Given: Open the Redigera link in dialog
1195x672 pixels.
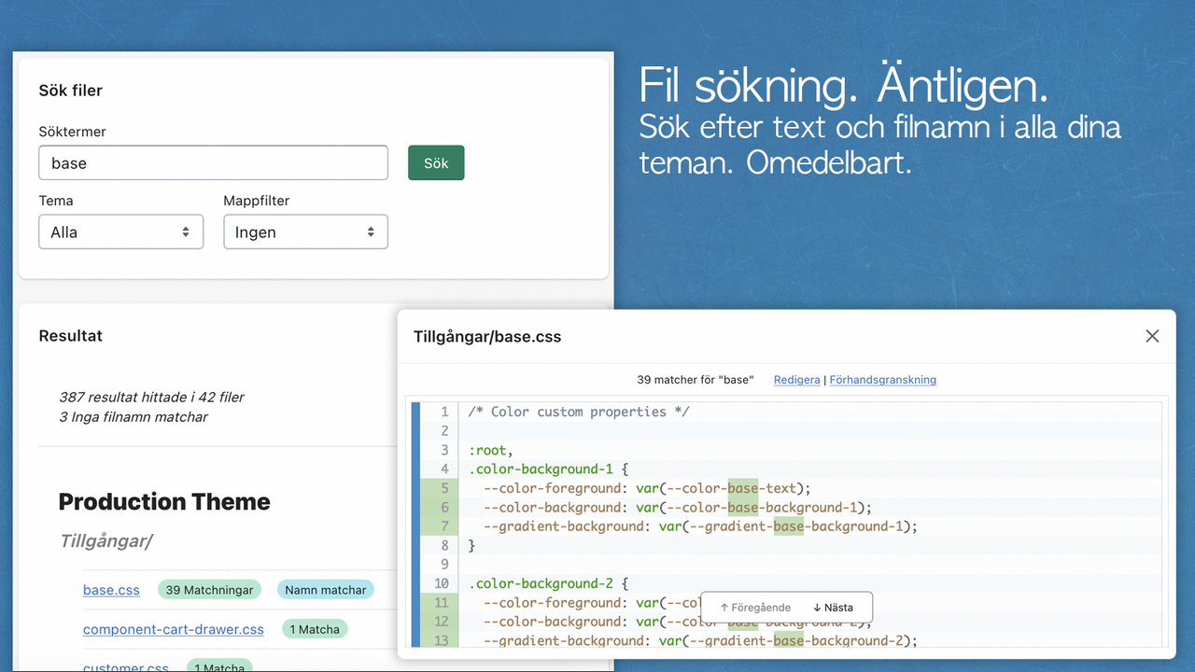Looking at the screenshot, I should [x=797, y=380].
